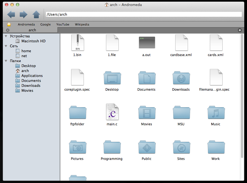Select the coreplugin.spec file icon
247x183 pixels.
[x=77, y=77]
